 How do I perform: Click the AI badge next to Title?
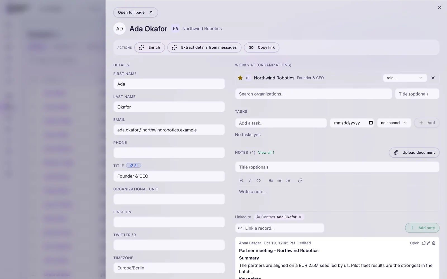[x=134, y=165]
